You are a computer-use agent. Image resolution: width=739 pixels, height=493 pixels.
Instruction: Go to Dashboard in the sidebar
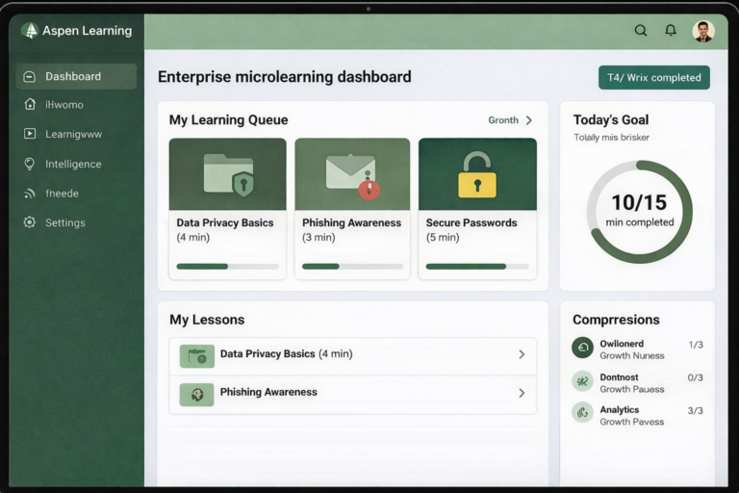pyautogui.click(x=76, y=76)
